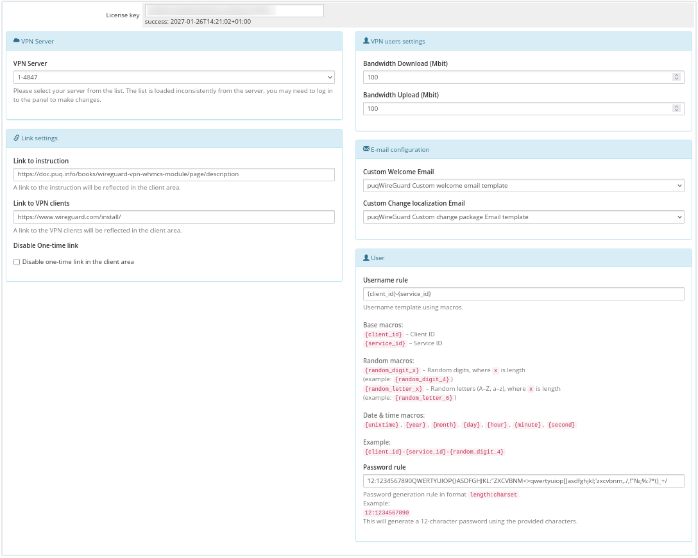
Task: Click the Bandwidth Download stepper arrows
Action: coord(676,77)
